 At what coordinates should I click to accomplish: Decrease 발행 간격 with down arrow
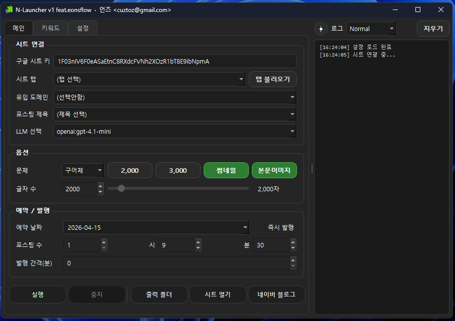pyautogui.click(x=293, y=266)
